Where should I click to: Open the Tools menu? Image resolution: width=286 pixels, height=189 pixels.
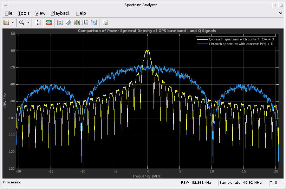click(x=24, y=13)
